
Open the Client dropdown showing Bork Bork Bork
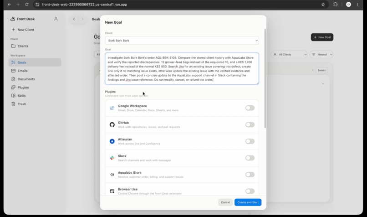click(x=182, y=41)
